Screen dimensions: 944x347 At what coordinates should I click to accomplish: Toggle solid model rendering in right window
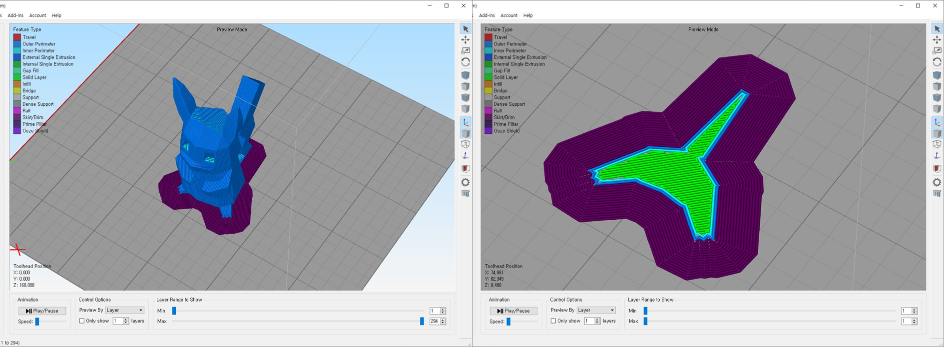pyautogui.click(x=937, y=133)
